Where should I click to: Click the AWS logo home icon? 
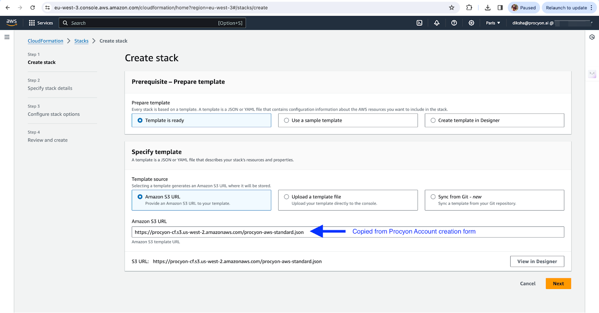coord(12,22)
